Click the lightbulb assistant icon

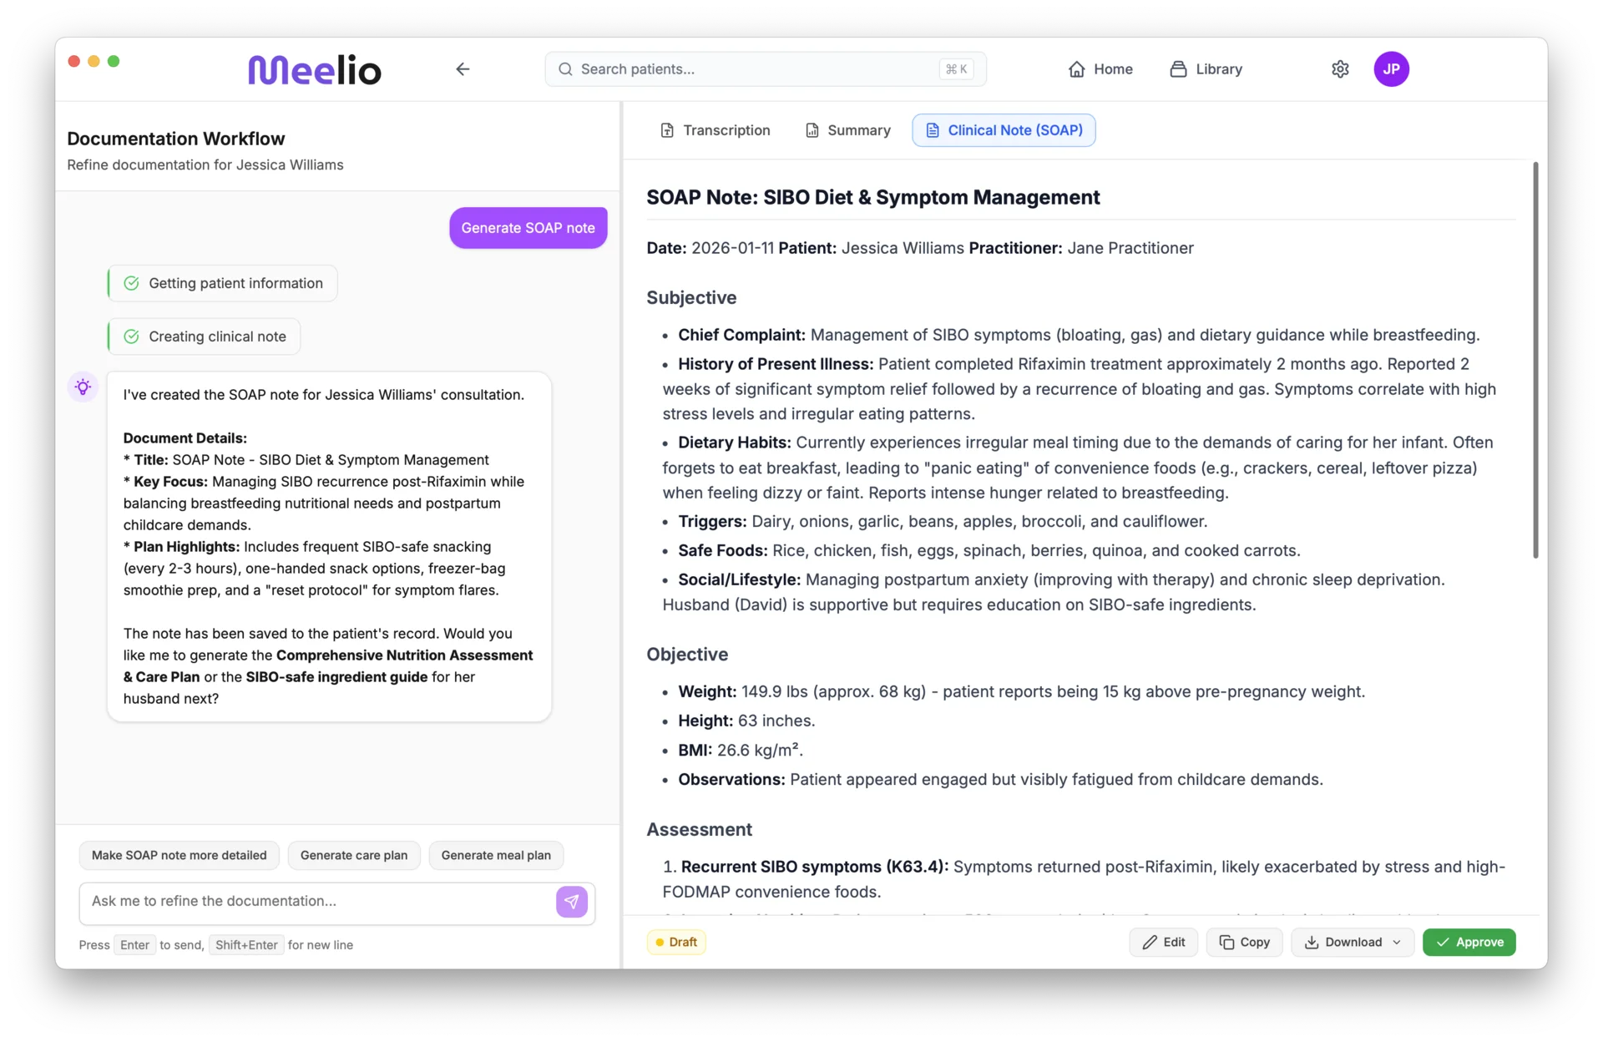point(83,387)
